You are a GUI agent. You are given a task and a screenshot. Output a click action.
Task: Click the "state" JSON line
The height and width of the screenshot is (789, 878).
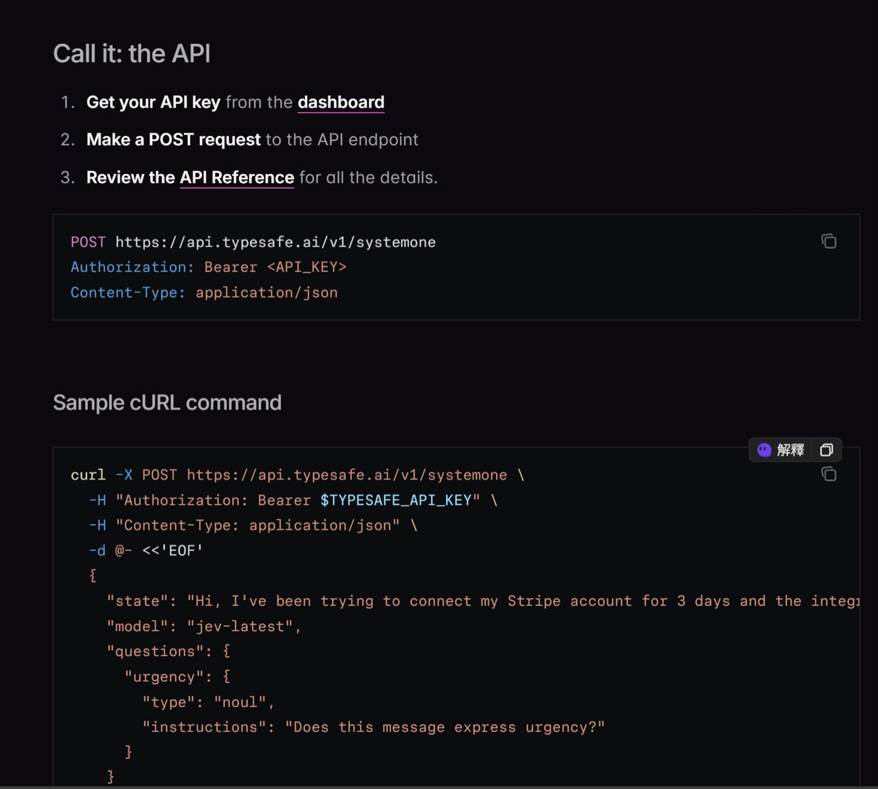tap(483, 601)
